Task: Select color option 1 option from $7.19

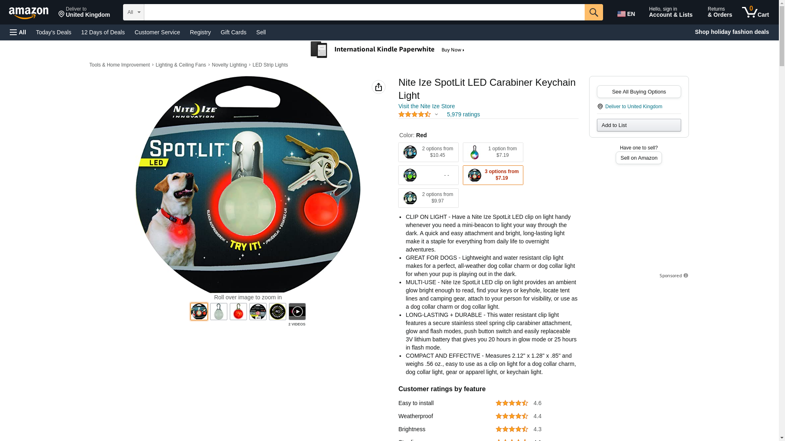Action: pyautogui.click(x=493, y=152)
